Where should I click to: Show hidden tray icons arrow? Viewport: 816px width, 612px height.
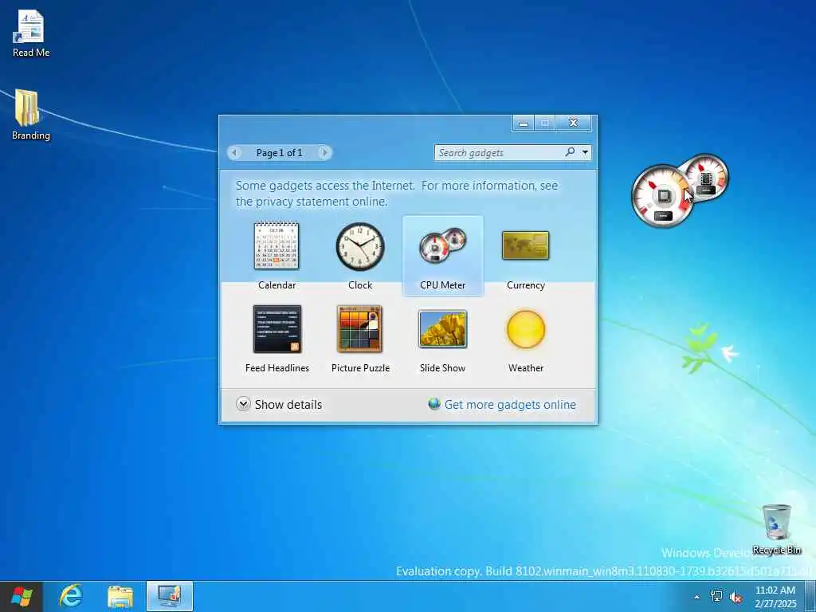(x=696, y=597)
